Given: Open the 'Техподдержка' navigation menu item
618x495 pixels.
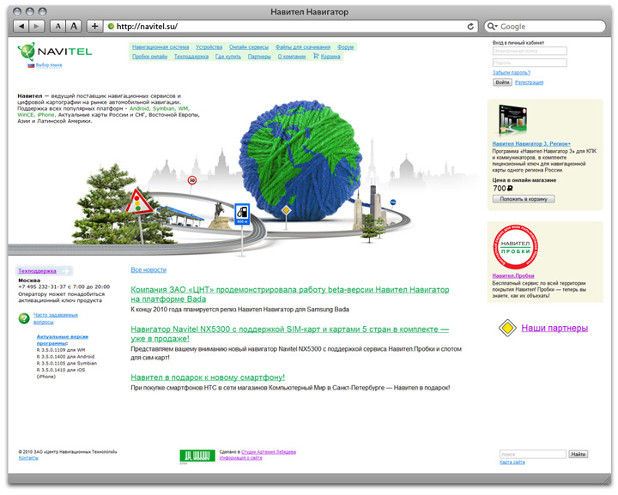Looking at the screenshot, I should click(x=191, y=57).
